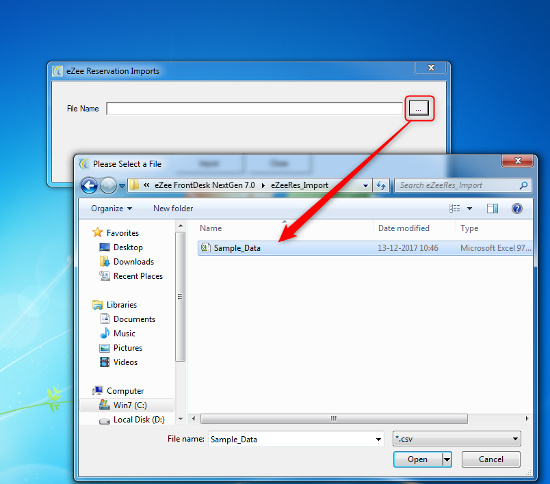This screenshot has width=550, height=484.
Task: Open Music library
Action: 125,334
